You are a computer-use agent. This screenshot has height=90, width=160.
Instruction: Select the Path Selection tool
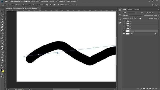click(x=2, y=54)
